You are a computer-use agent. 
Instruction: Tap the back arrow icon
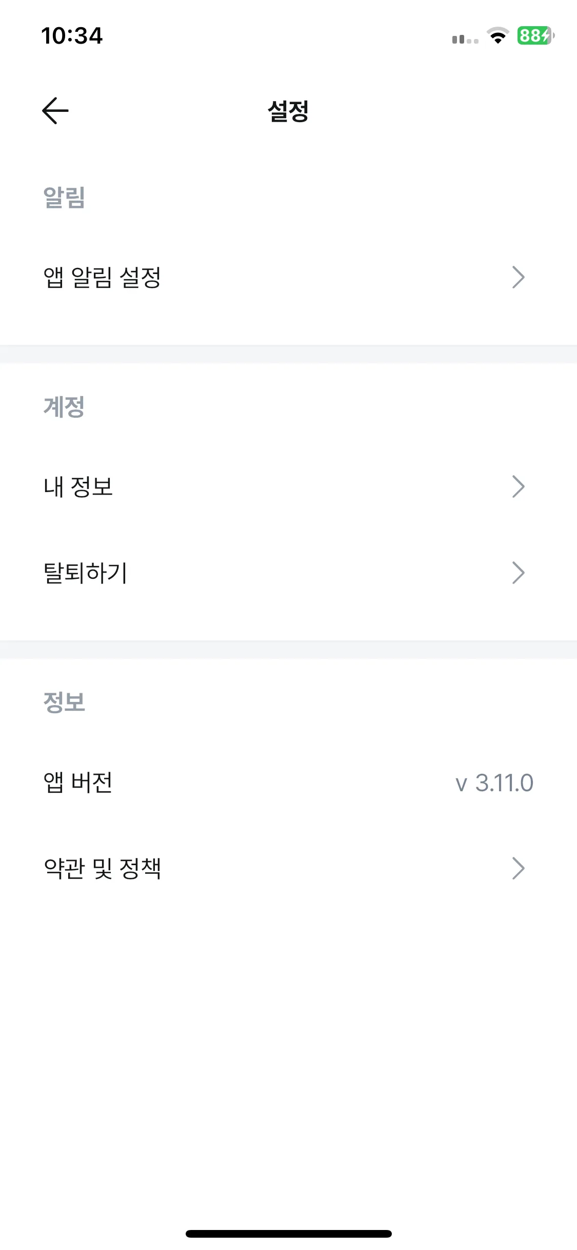55,110
